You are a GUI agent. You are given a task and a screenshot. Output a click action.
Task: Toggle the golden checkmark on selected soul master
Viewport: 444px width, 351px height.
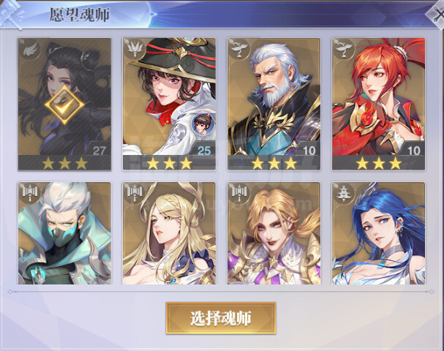[64, 105]
